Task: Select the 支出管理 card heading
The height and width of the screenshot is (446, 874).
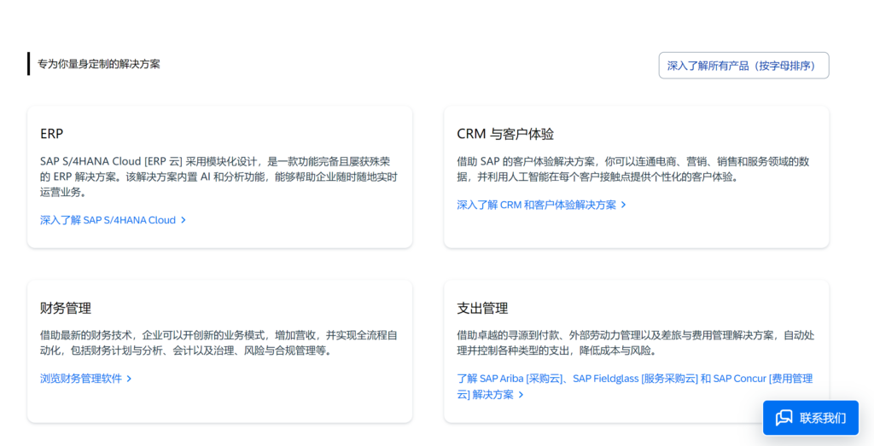Action: coord(483,308)
